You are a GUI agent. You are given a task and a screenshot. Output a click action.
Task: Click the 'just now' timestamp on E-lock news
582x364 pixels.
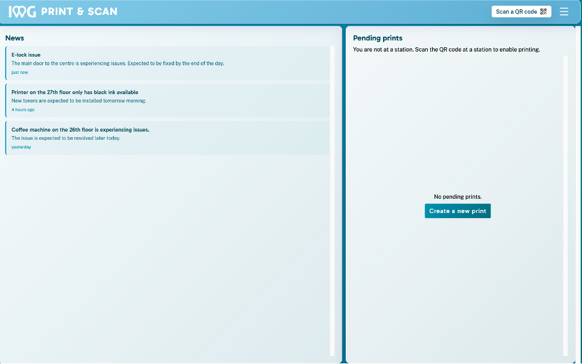click(x=20, y=73)
